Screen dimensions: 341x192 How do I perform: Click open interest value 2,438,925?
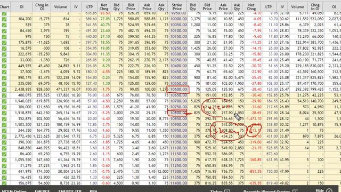(22, 90)
